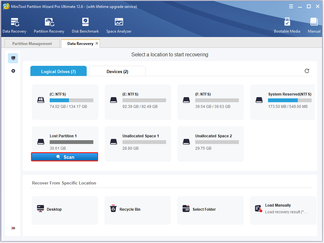324x243 pixels.
Task: Select the Logical Drives (7) tab
Action: (x=58, y=72)
